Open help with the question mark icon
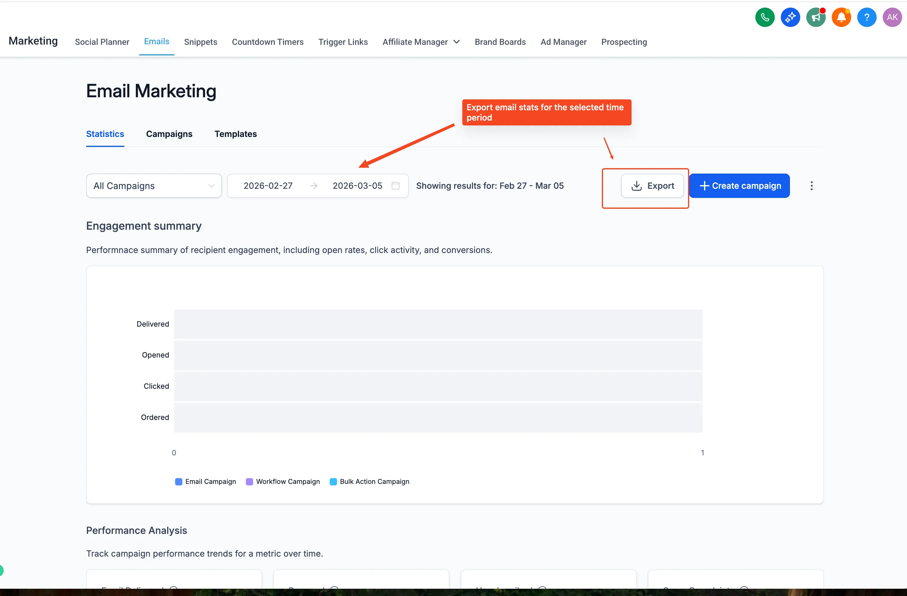 pos(867,17)
